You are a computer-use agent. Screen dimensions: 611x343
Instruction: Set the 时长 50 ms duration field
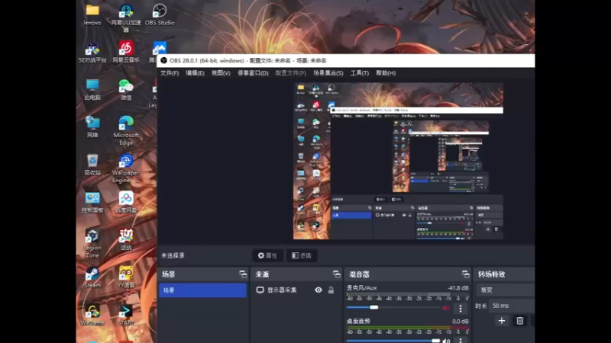[512, 306]
